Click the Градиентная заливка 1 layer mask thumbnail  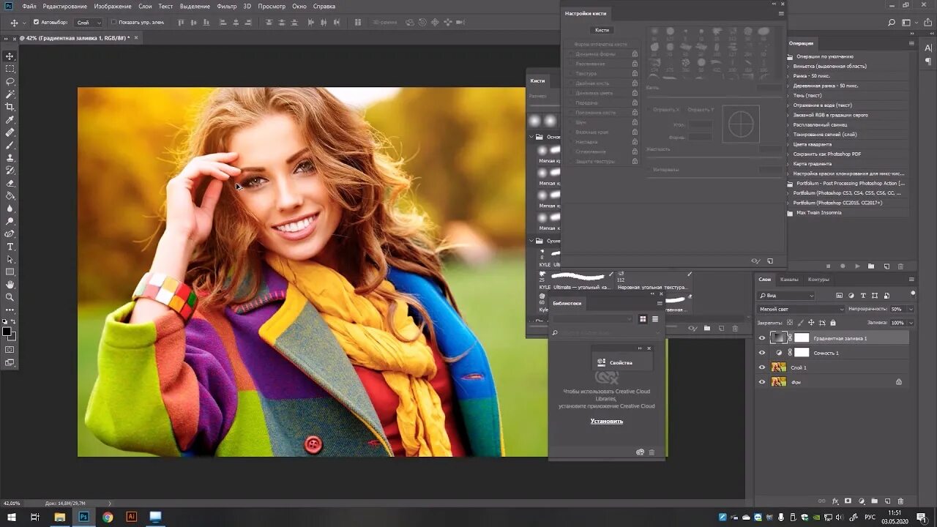point(802,338)
